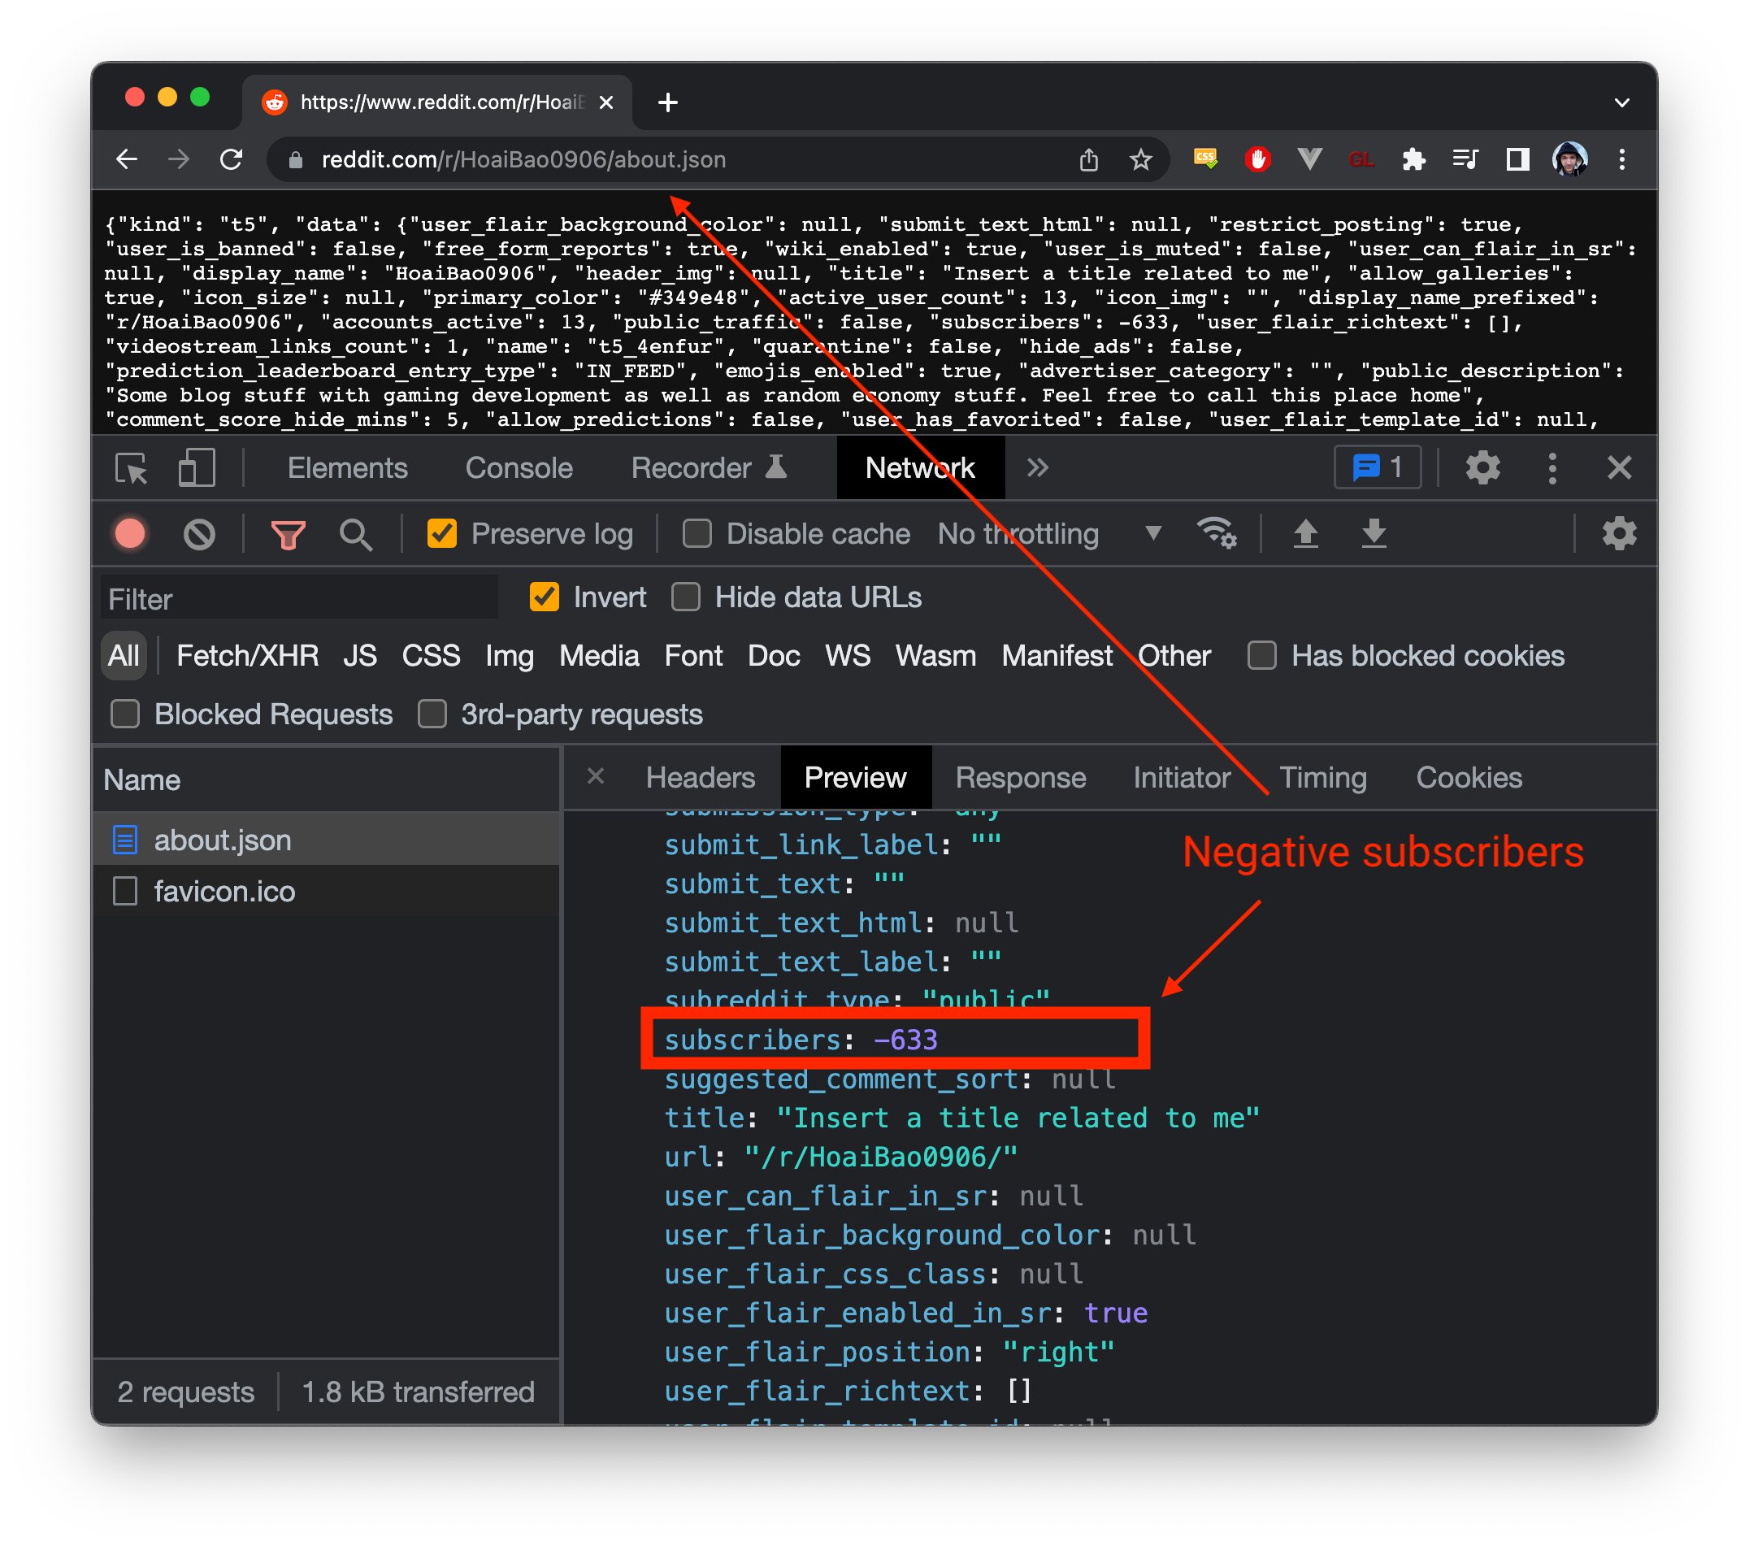Open network conditions wifi icon
The height and width of the screenshot is (1546, 1749).
[1216, 534]
